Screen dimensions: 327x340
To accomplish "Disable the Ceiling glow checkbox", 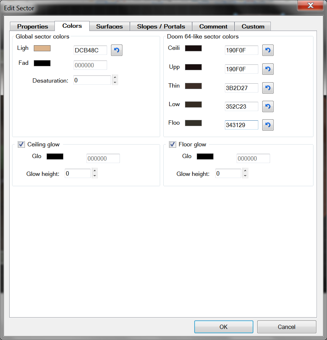I will coord(21,144).
